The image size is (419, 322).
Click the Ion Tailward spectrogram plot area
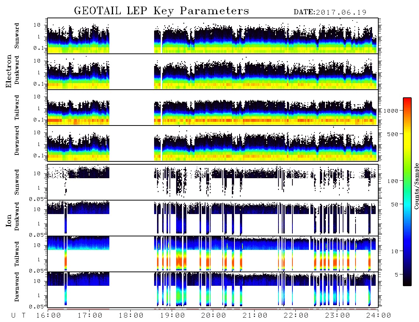coord(213,254)
